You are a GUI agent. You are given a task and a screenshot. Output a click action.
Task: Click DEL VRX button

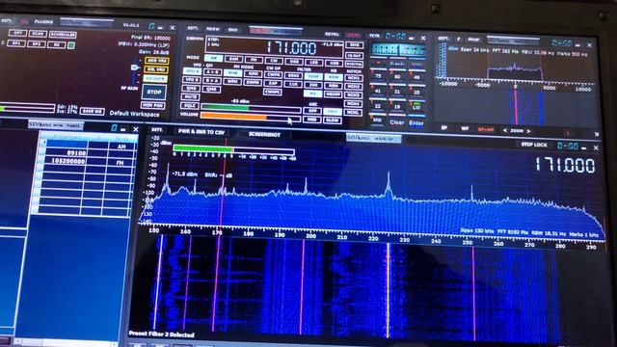tap(156, 69)
